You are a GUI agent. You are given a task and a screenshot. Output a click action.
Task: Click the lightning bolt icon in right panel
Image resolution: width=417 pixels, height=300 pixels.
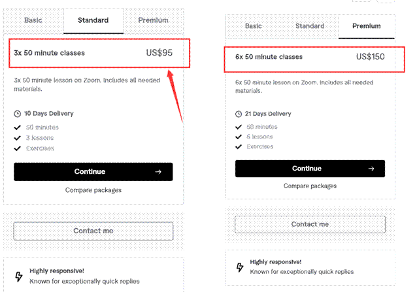(x=240, y=267)
